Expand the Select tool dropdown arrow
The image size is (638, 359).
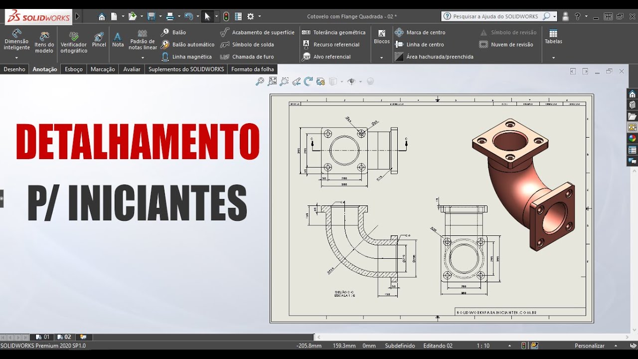click(216, 16)
